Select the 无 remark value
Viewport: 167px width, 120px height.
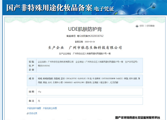tap(39, 101)
